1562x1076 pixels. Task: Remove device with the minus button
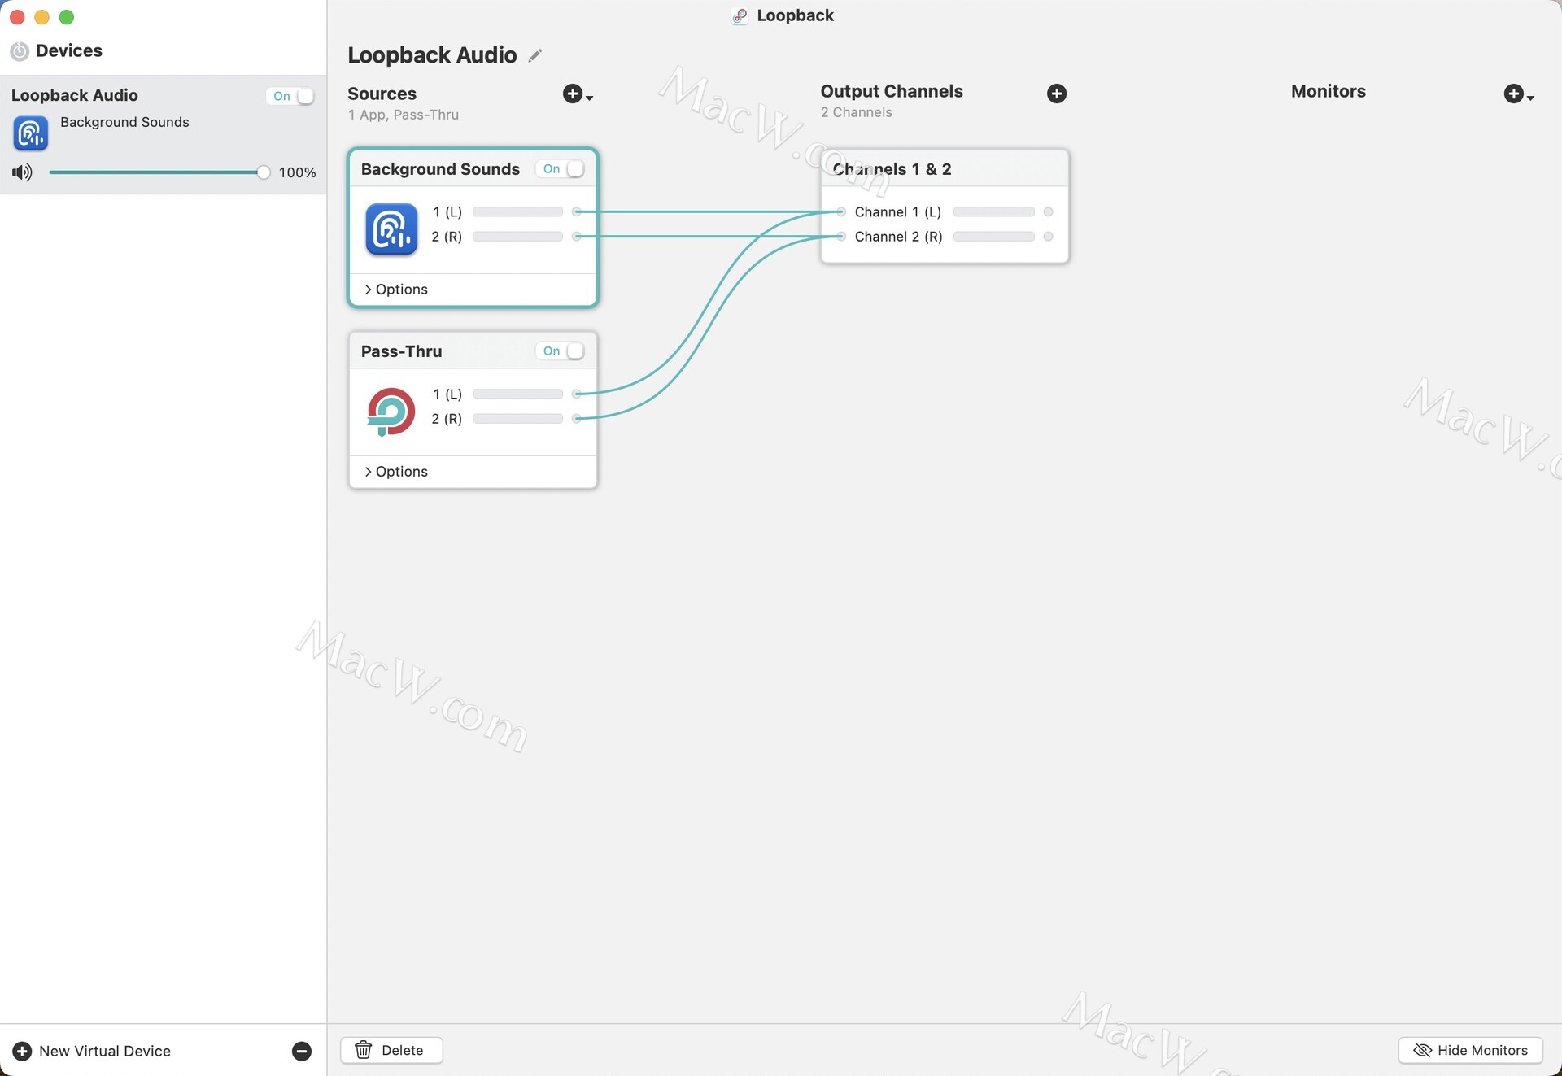pos(302,1051)
